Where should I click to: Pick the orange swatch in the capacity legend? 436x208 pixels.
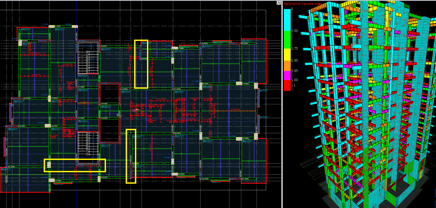pos(287,66)
